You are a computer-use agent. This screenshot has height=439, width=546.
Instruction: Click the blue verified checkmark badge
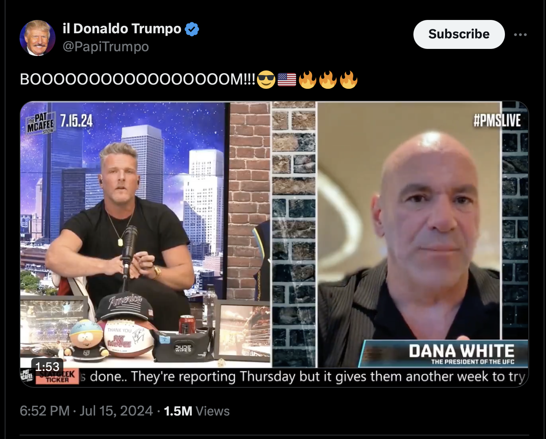192,29
